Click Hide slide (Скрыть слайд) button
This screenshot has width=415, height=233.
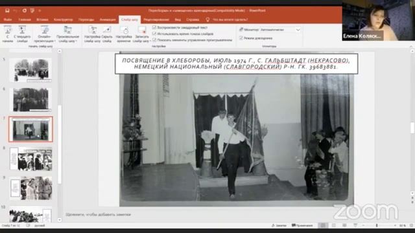107,34
